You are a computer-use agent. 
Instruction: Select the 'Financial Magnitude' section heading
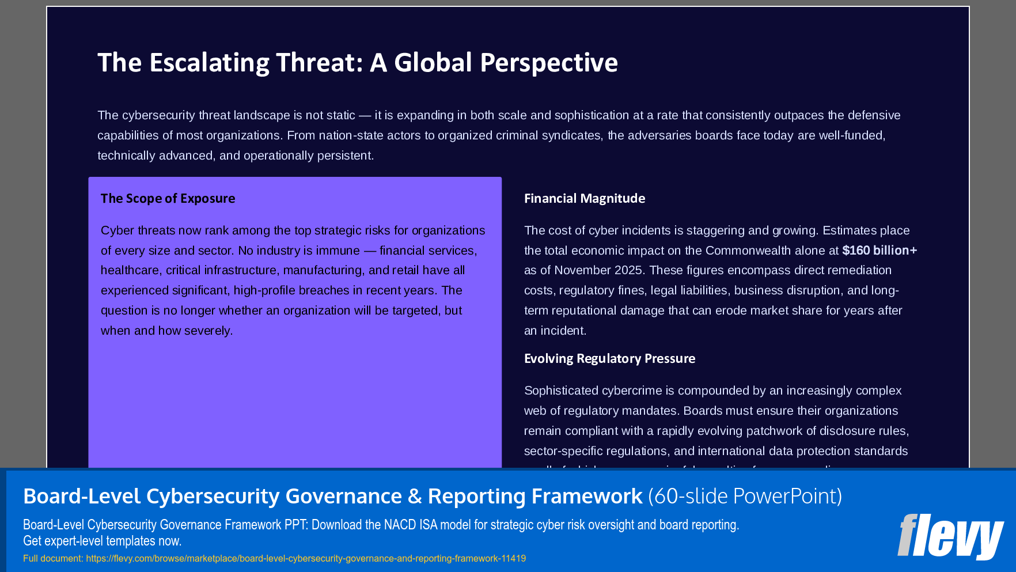tap(584, 198)
